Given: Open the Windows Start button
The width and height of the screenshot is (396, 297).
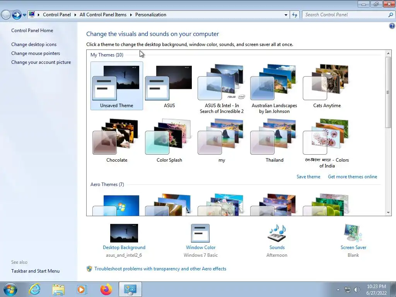Looking at the screenshot, I should pyautogui.click(x=10, y=289).
